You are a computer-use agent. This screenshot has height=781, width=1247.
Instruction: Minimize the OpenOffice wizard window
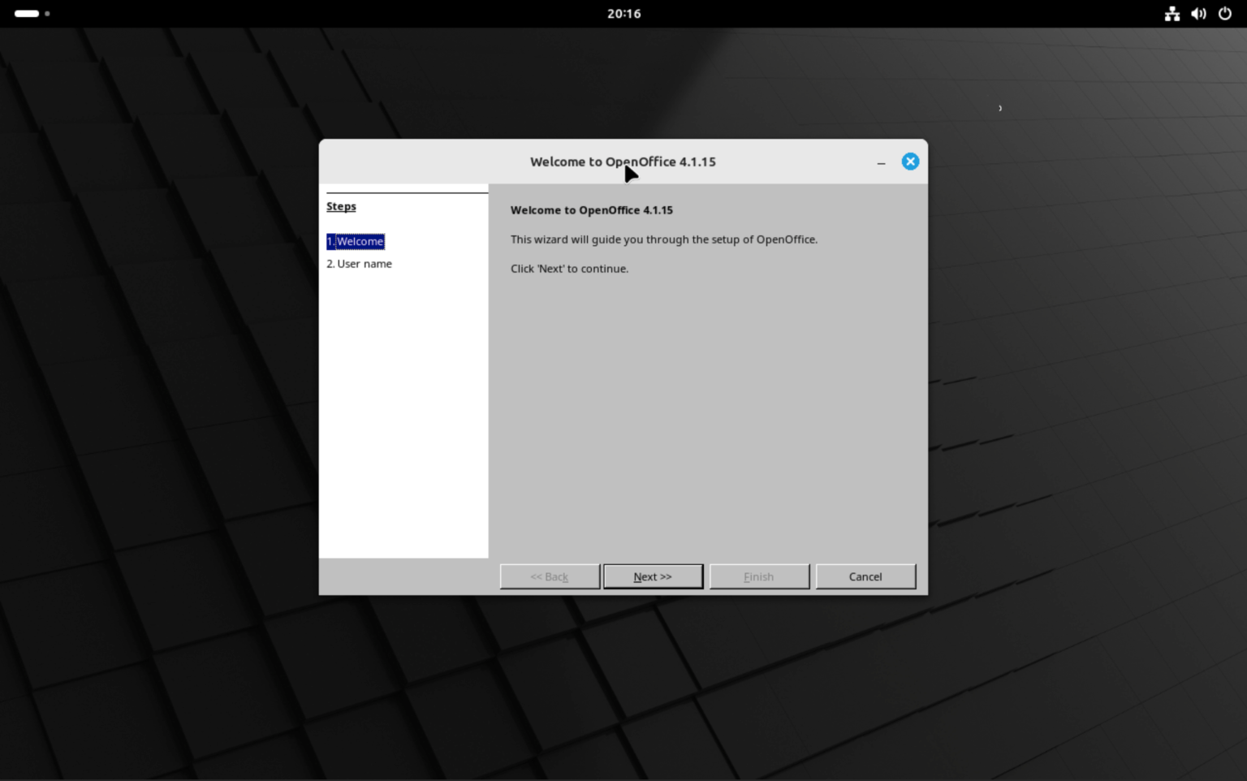click(x=881, y=163)
